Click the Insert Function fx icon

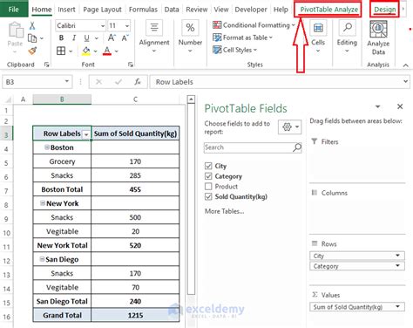pyautogui.click(x=138, y=82)
